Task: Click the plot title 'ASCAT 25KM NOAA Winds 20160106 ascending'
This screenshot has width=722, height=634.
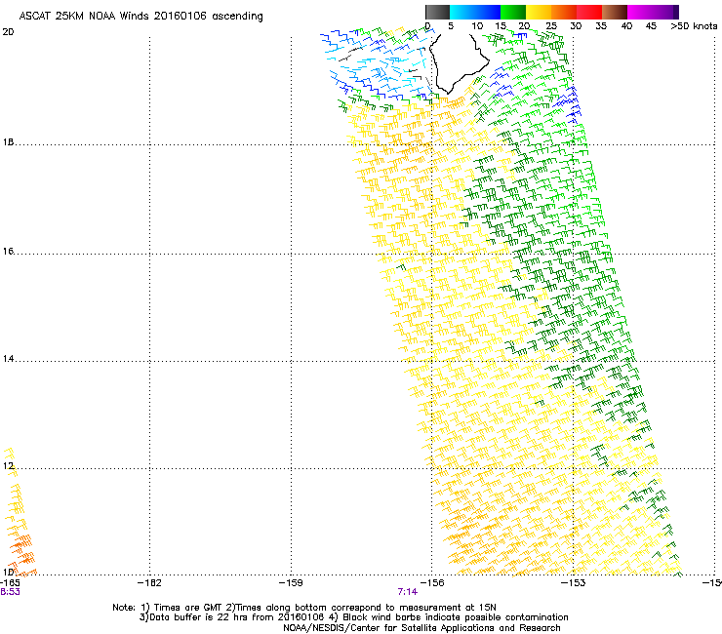Action: coord(140,17)
